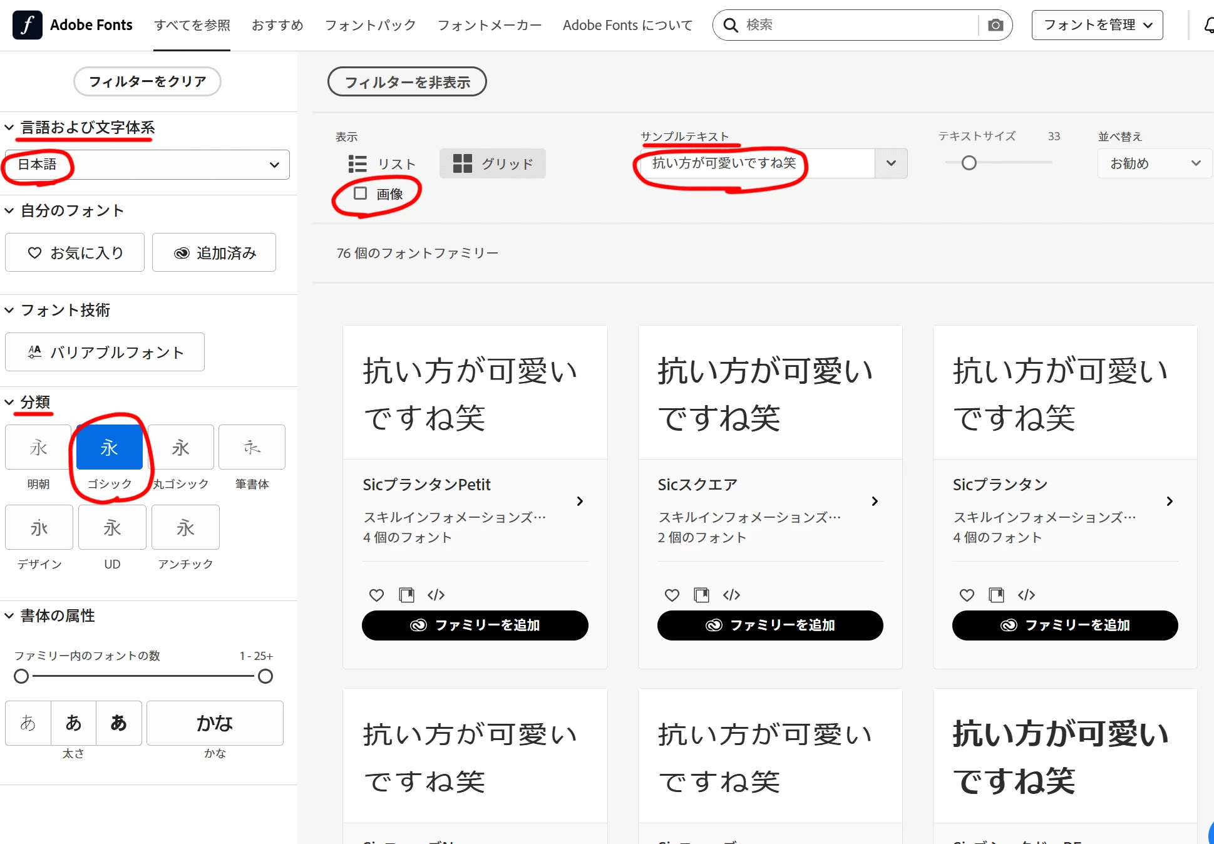Select アンチック classification tile
The image size is (1214, 844).
point(185,527)
